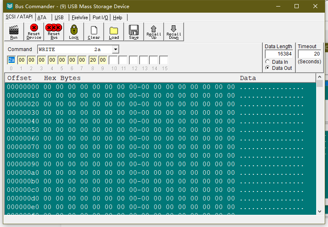
Task: Click offset 00000080 row label
Action: coord(23,156)
